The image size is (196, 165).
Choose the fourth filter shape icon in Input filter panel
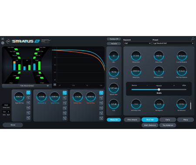point(28,108)
